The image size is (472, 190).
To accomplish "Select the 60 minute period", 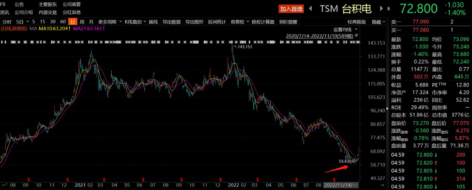I will click(x=63, y=22).
